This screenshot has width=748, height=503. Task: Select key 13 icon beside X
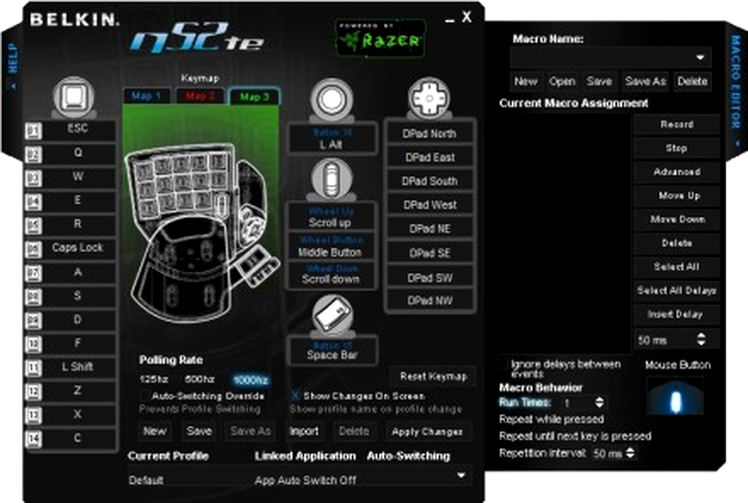[x=33, y=415]
